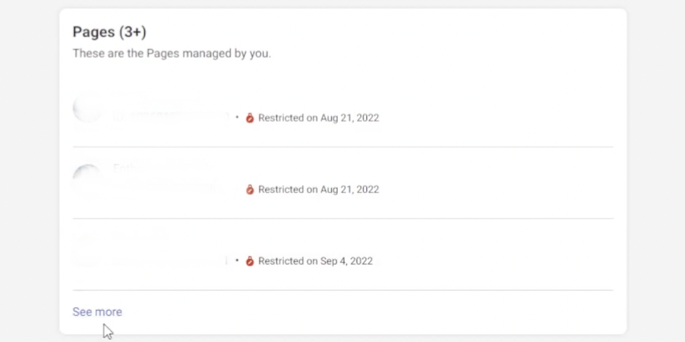Click the 'Pages (3+)' heading
The width and height of the screenshot is (685, 342).
coord(110,32)
